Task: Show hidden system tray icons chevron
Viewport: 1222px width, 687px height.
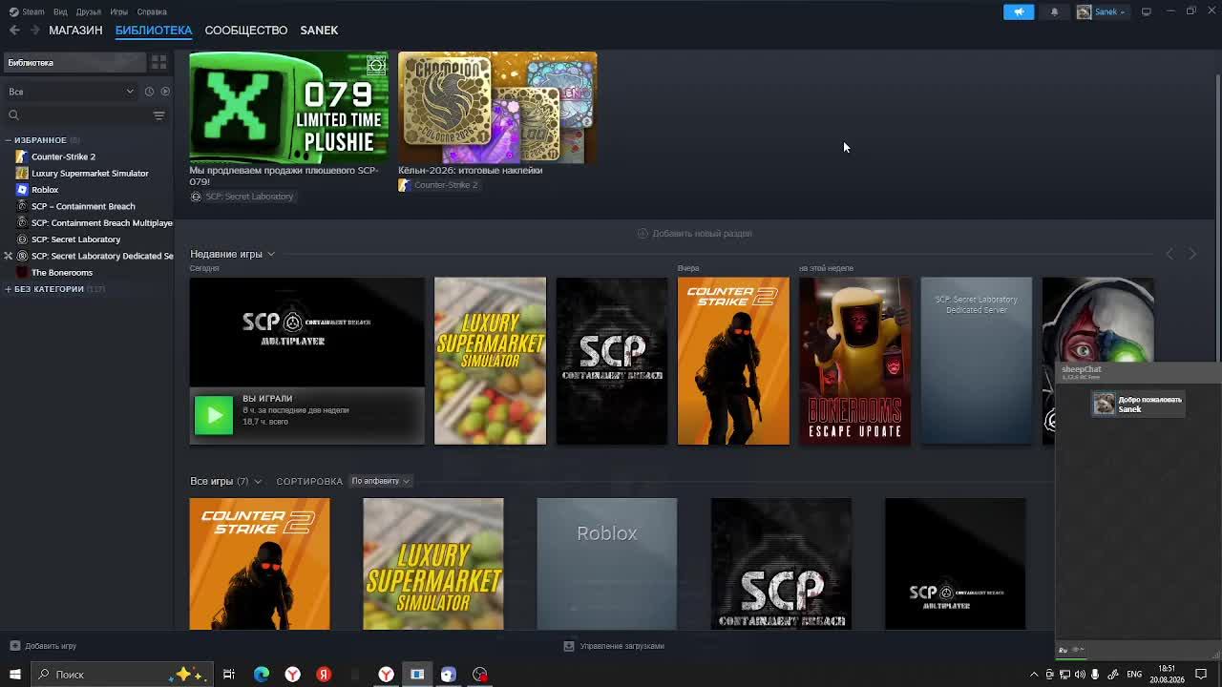Action: [1034, 675]
